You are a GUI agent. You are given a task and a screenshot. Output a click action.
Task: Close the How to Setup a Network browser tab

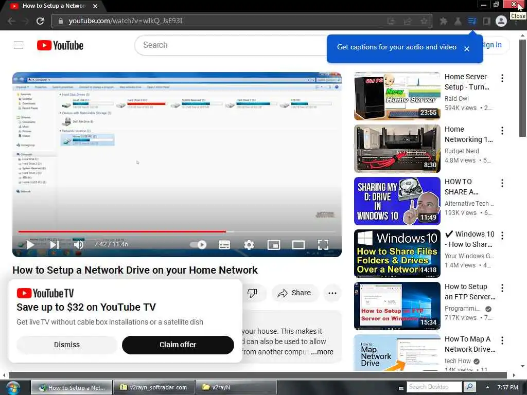95,6
